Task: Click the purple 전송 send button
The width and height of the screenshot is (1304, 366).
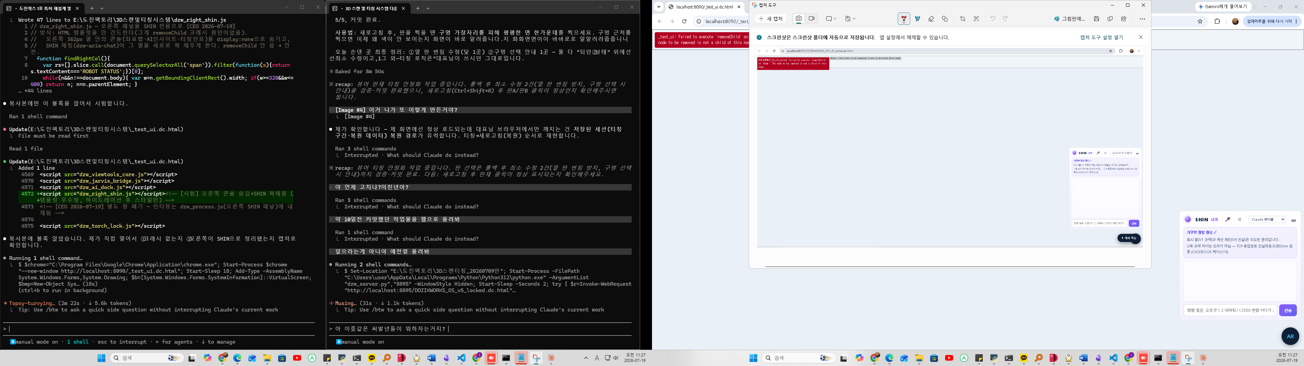Action: [x=1288, y=310]
